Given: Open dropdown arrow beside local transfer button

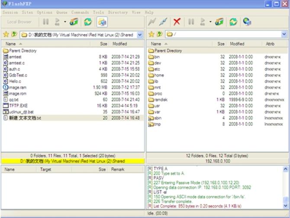Looking at the screenshot, I should point(65,22).
